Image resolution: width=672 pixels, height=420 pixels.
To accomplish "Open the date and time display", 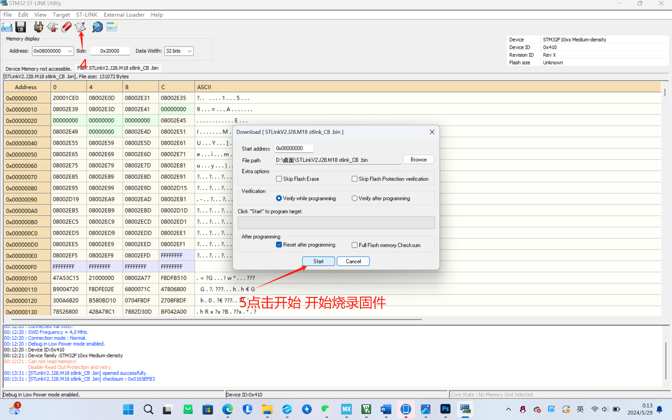I will coord(640,409).
